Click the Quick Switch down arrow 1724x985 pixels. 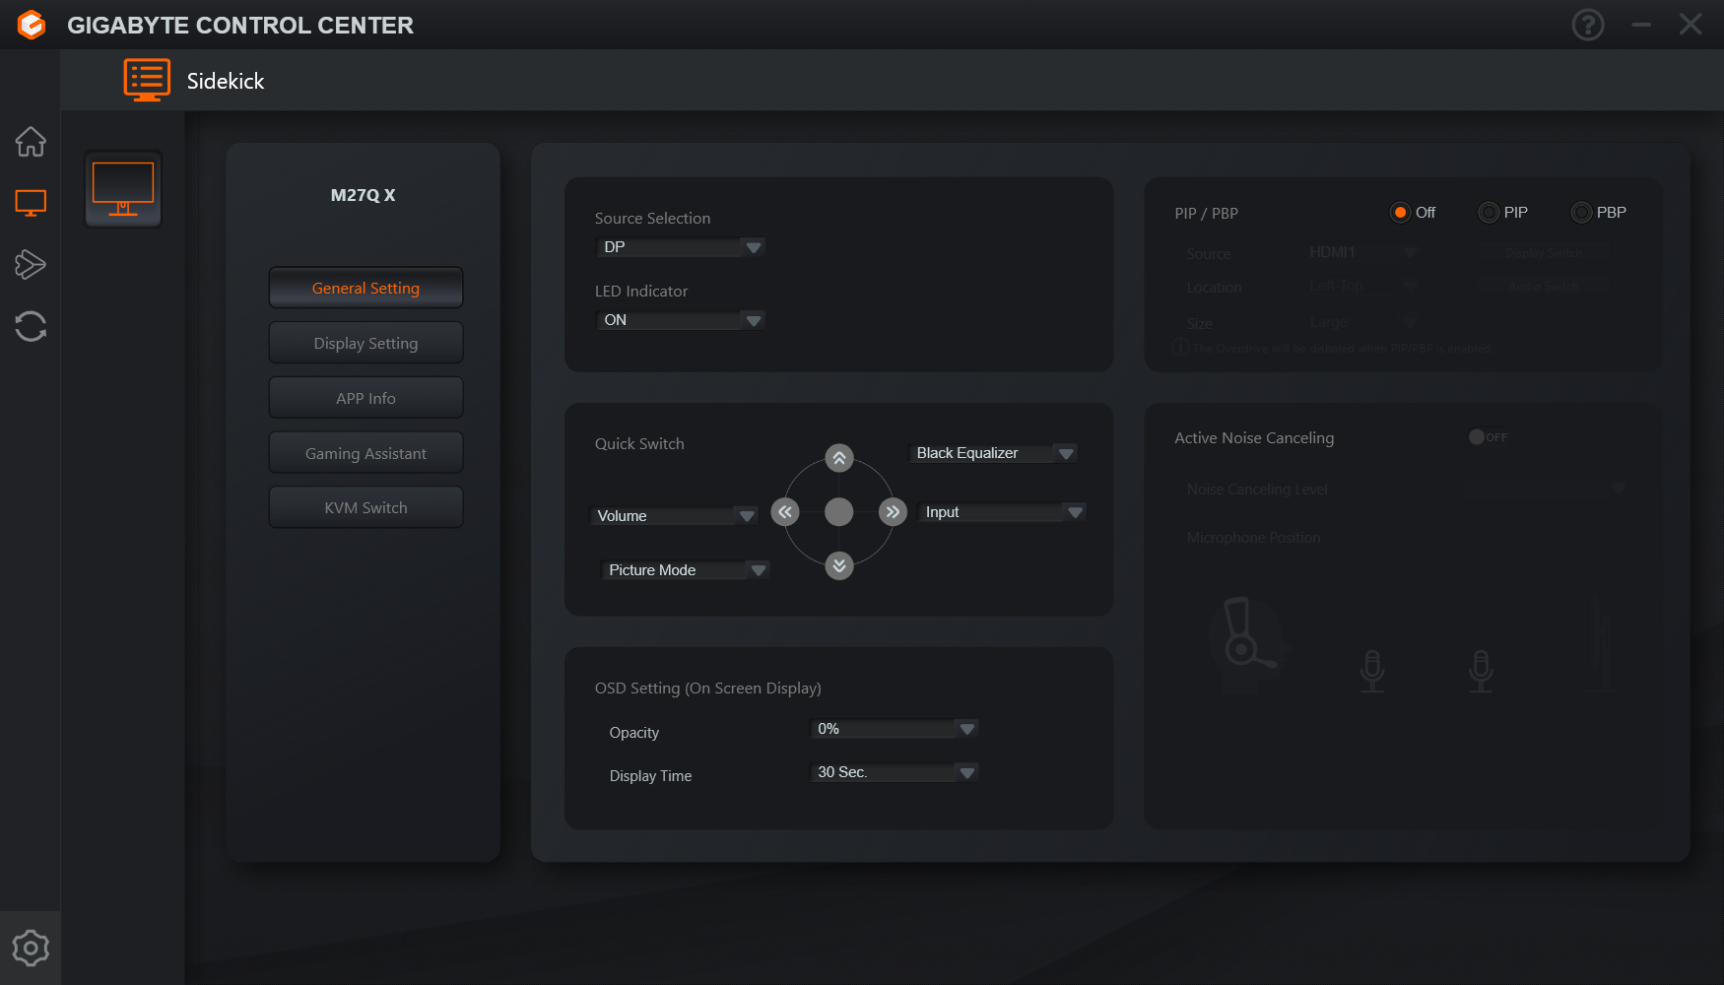point(839,565)
